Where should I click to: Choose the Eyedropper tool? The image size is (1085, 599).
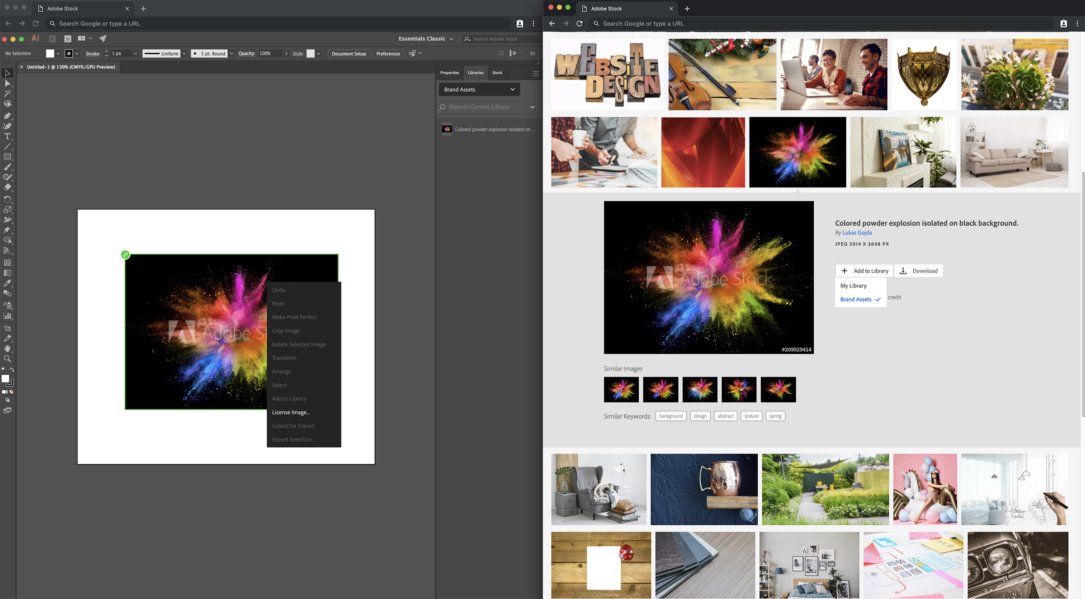point(7,283)
